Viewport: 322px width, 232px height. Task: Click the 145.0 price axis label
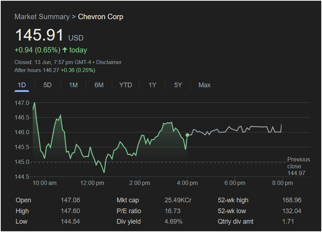22,162
